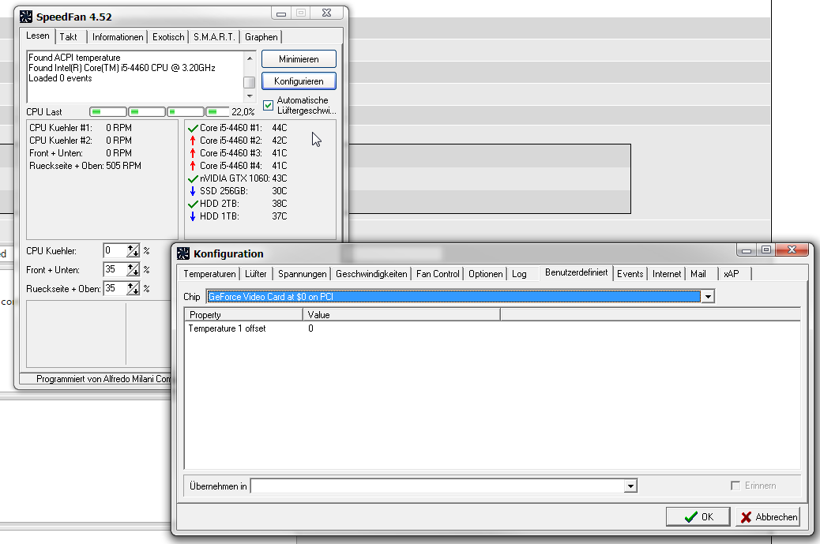Adjust the Rueckseite + Oben speed stepper
The width and height of the screenshot is (820, 544).
tap(134, 288)
